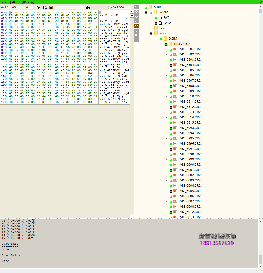Viewport: 263px width, 273px height.
Task: Select IMG_6012.CR2 in the tree
Action: [x=190, y=212]
